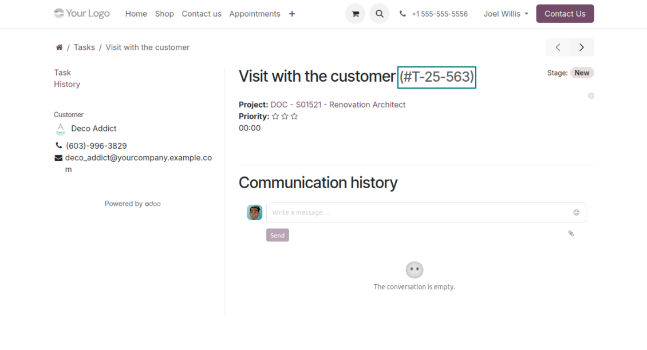Viewport: 647px width, 350px height.
Task: Set priority to second star
Action: [x=285, y=117]
